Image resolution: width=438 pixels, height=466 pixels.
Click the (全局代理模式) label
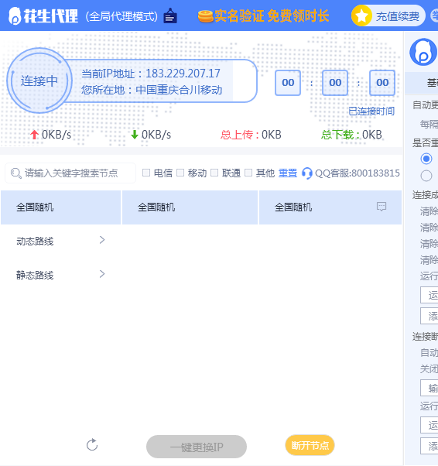coord(121,16)
